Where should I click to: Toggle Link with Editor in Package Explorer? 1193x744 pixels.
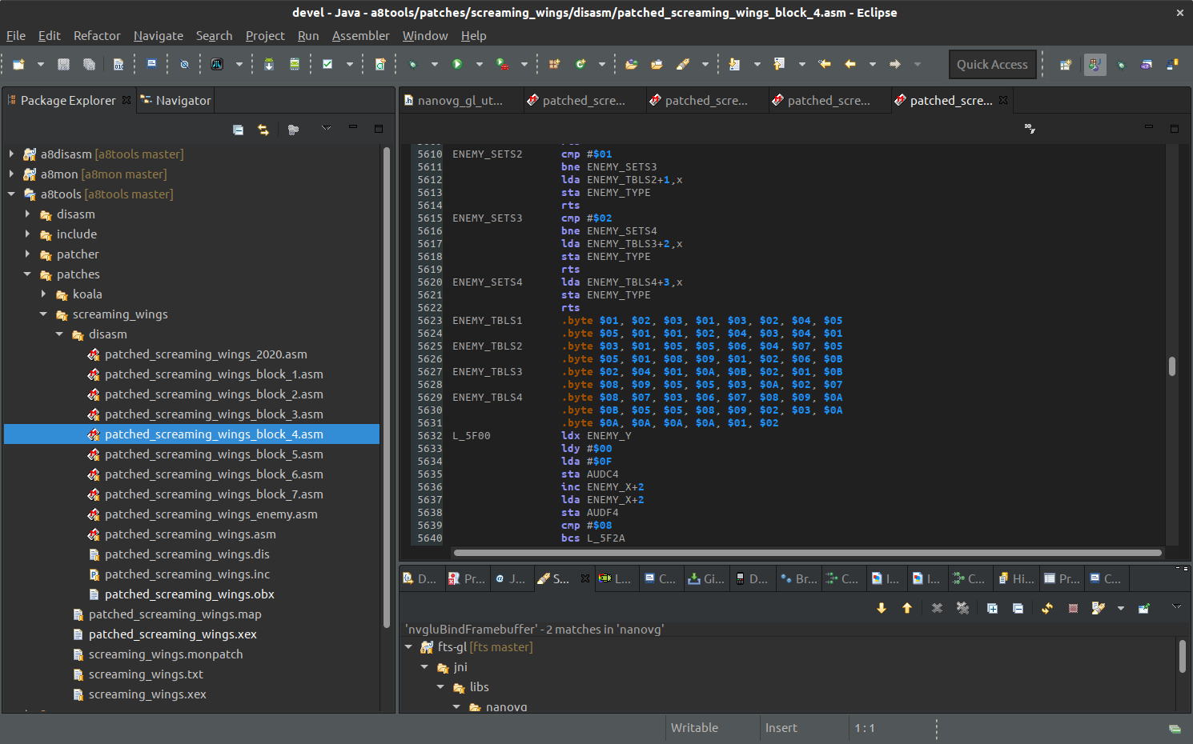click(x=263, y=130)
